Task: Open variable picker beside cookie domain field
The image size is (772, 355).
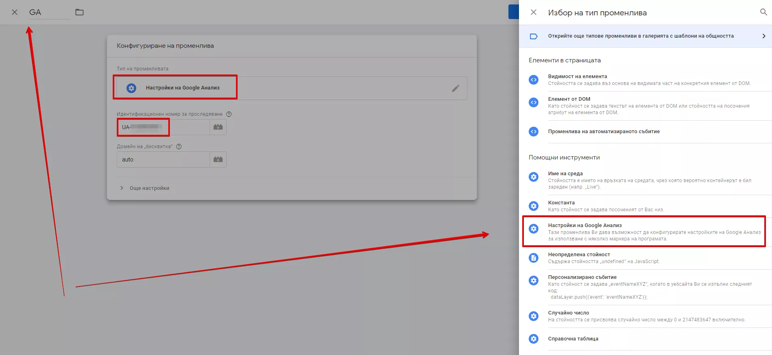Action: 218,159
